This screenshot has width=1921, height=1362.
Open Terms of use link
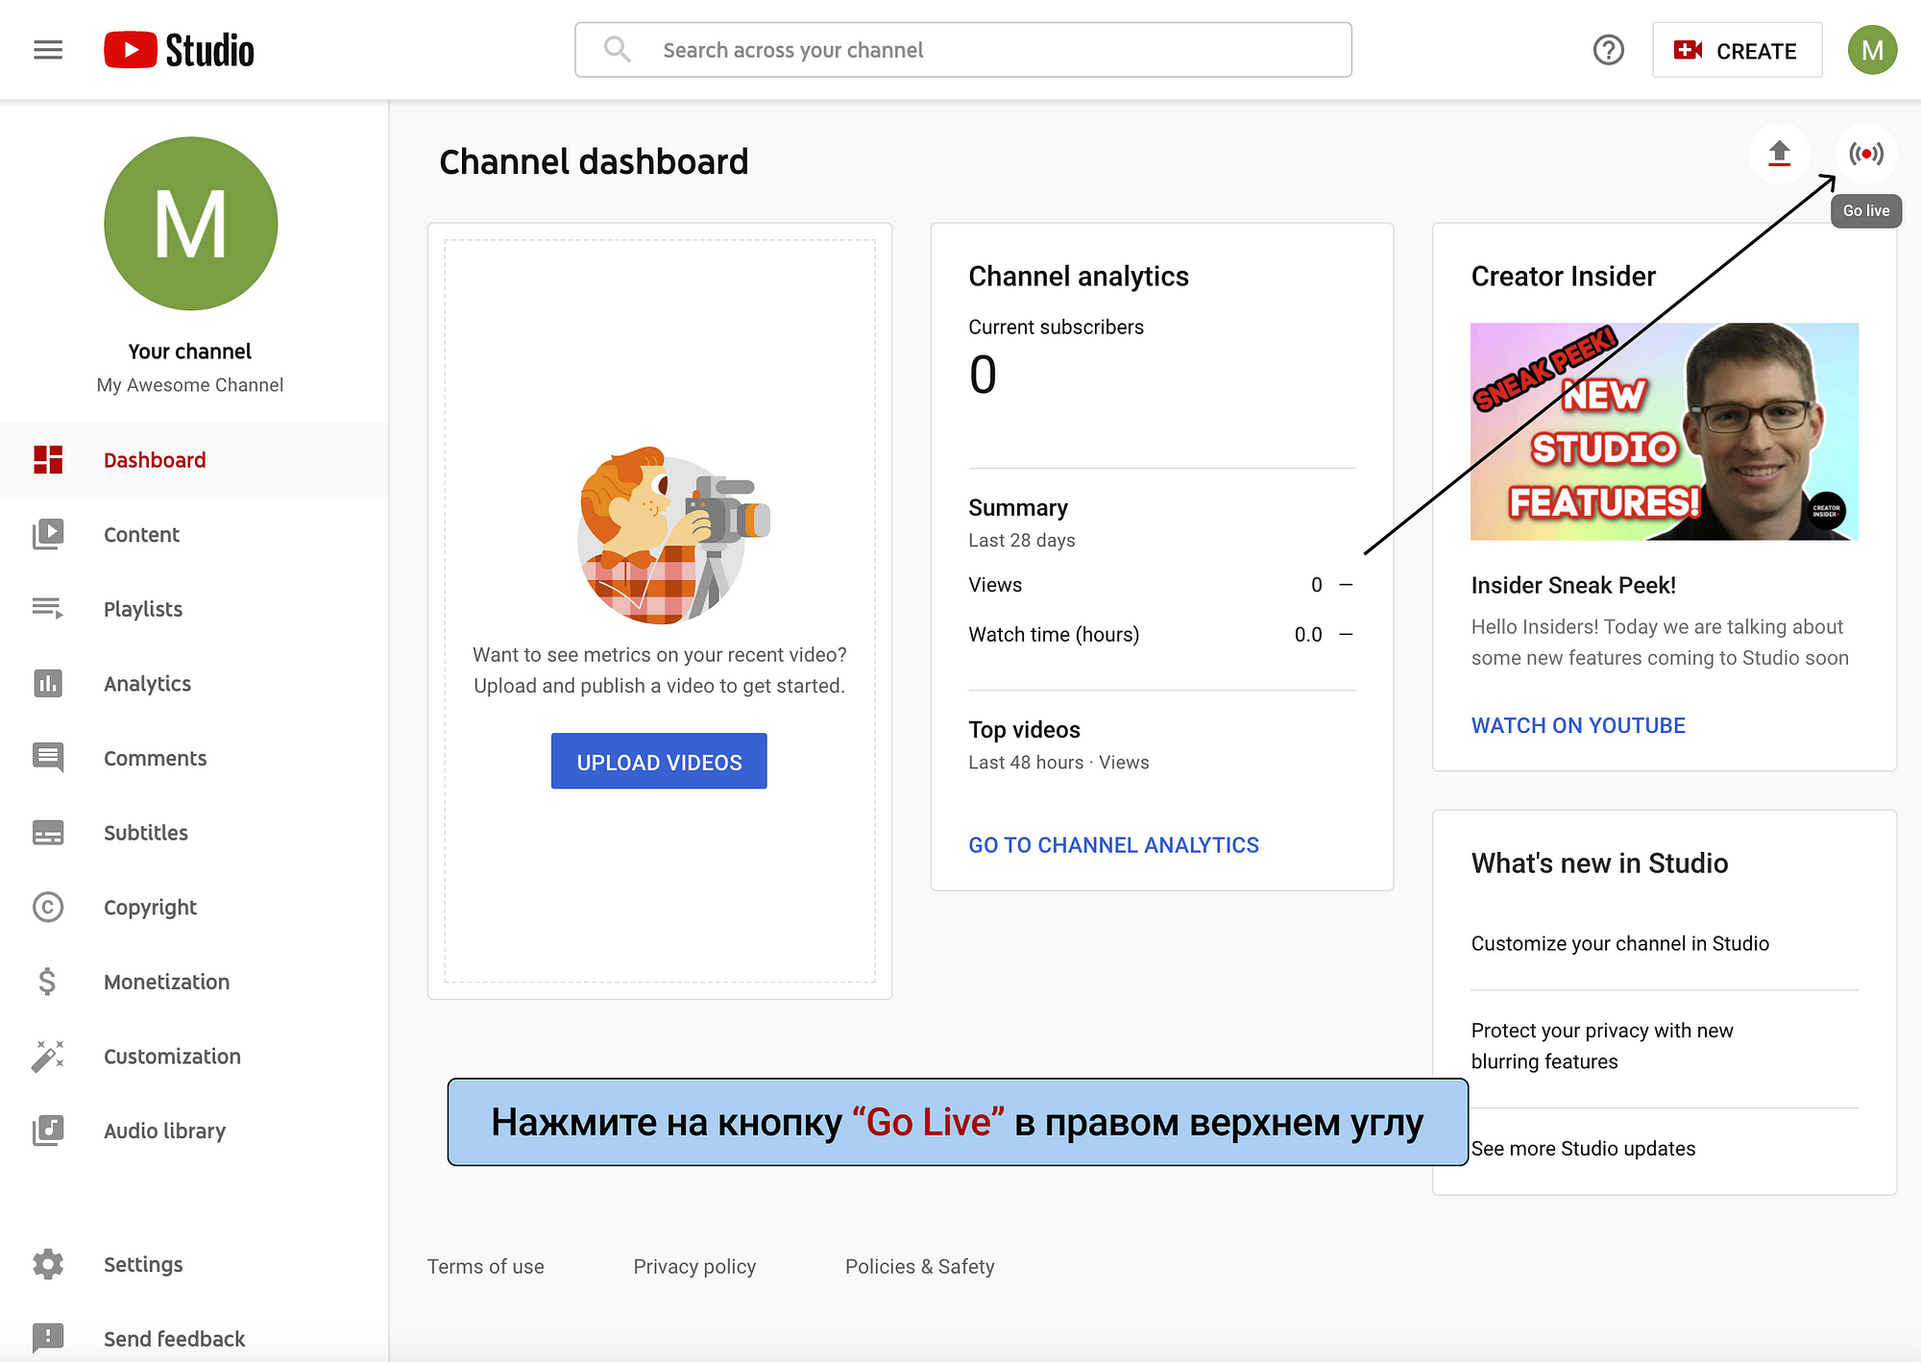485,1267
